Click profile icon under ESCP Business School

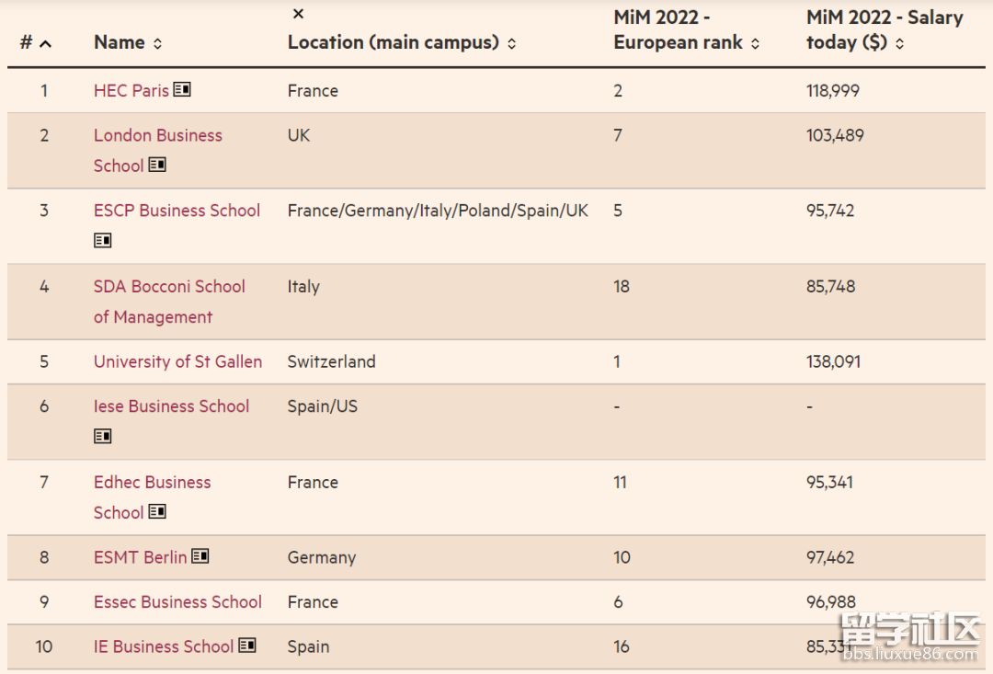103,241
